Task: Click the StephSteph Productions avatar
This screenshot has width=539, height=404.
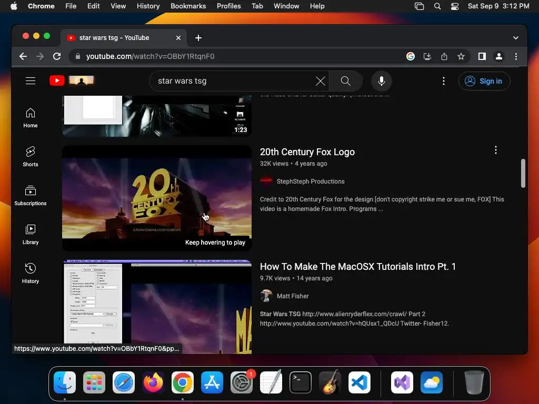Action: pos(266,181)
